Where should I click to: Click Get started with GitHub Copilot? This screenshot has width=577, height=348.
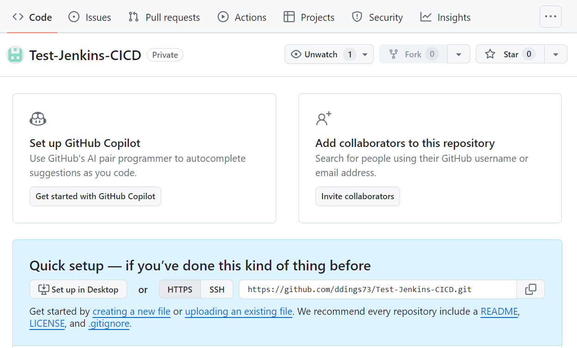point(95,196)
